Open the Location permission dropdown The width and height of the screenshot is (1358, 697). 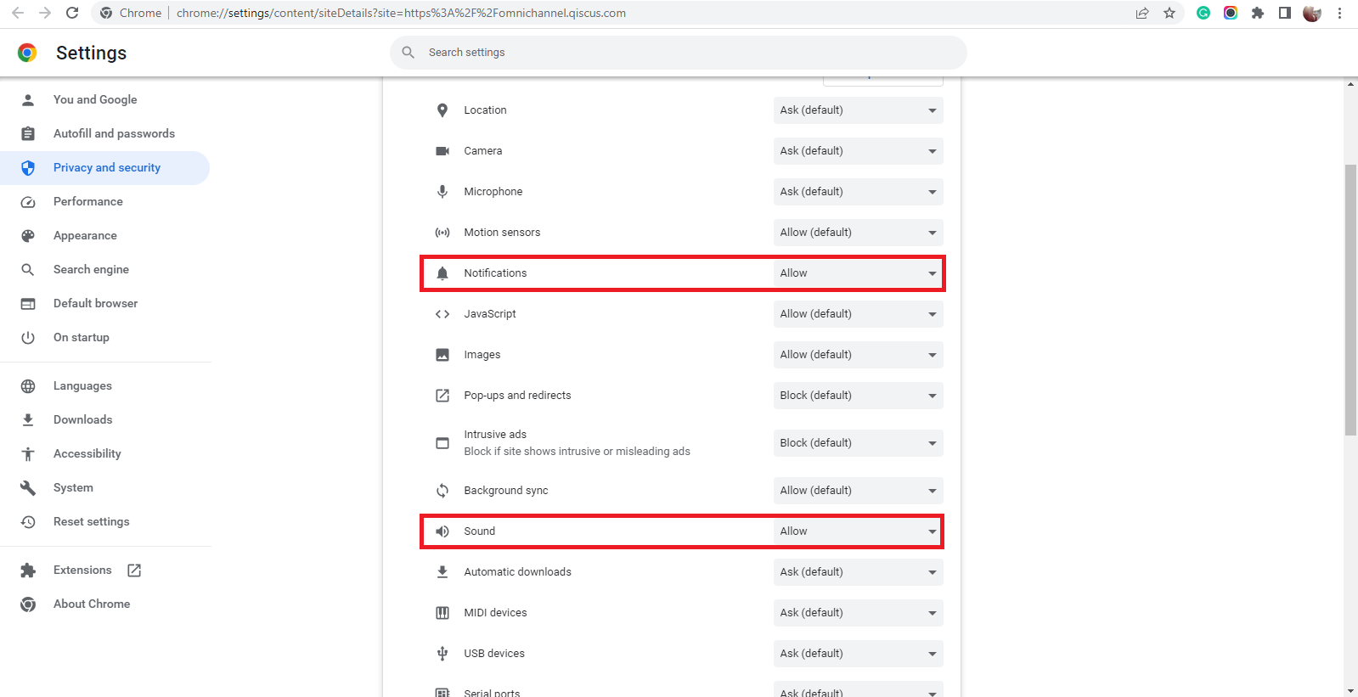point(858,110)
